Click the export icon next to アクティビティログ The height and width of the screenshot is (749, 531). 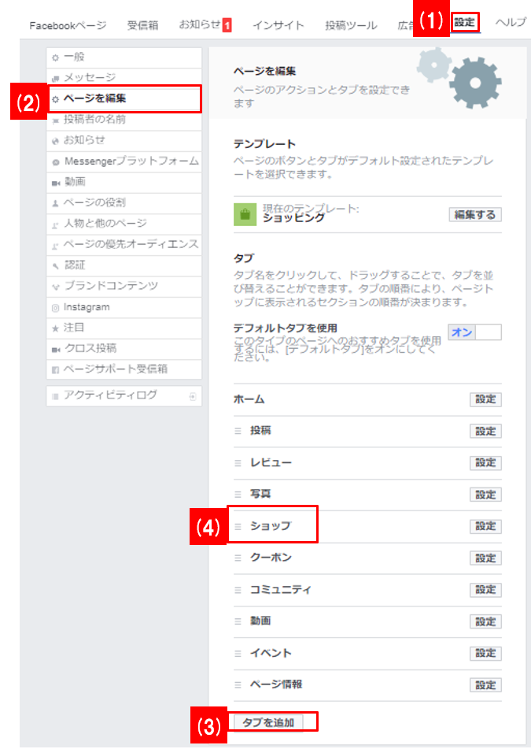pyautogui.click(x=193, y=396)
